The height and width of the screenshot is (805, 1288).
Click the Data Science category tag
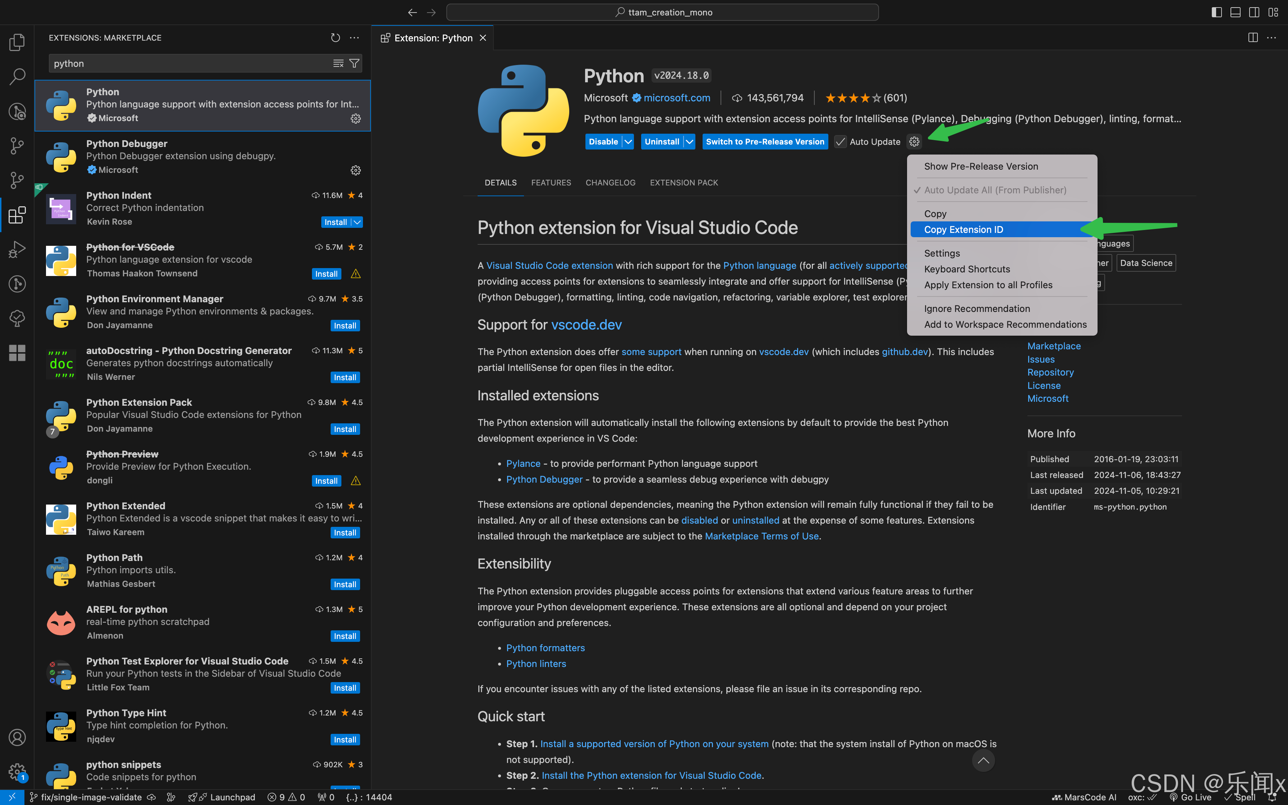tap(1146, 263)
